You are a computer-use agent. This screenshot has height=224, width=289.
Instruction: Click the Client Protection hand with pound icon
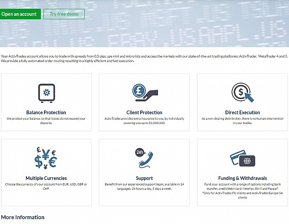point(144,92)
